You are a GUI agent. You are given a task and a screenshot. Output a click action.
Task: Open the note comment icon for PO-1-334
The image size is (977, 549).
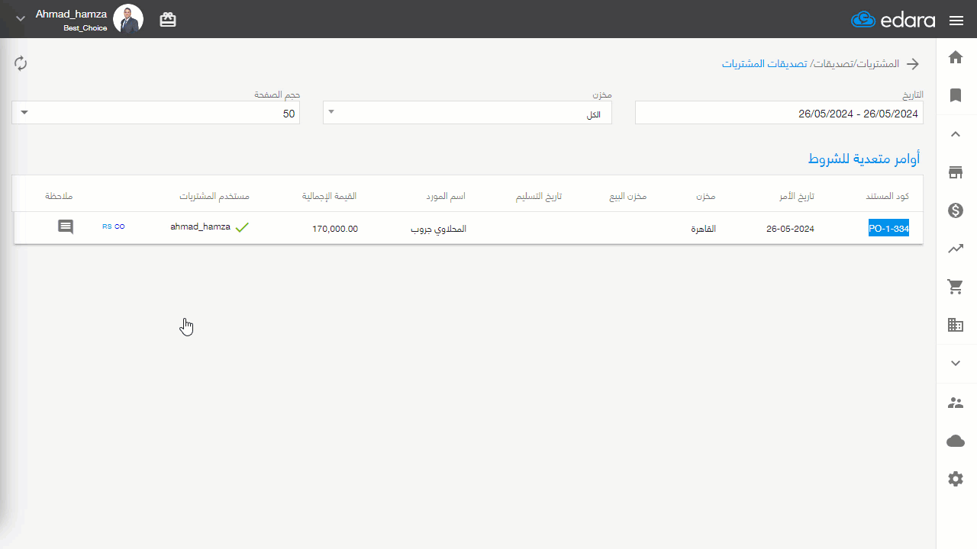pyautogui.click(x=66, y=227)
